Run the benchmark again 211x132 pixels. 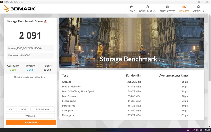click(x=31, y=122)
